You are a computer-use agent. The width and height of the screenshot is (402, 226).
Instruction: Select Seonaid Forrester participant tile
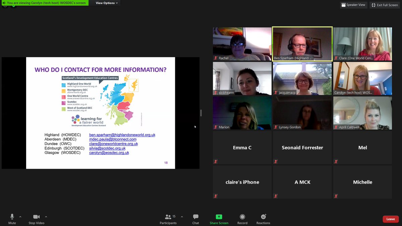click(x=302, y=147)
